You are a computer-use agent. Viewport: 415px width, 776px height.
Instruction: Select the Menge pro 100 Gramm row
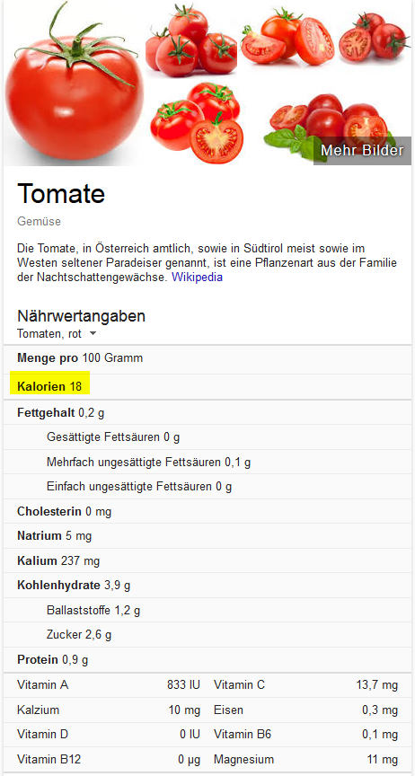(x=207, y=357)
